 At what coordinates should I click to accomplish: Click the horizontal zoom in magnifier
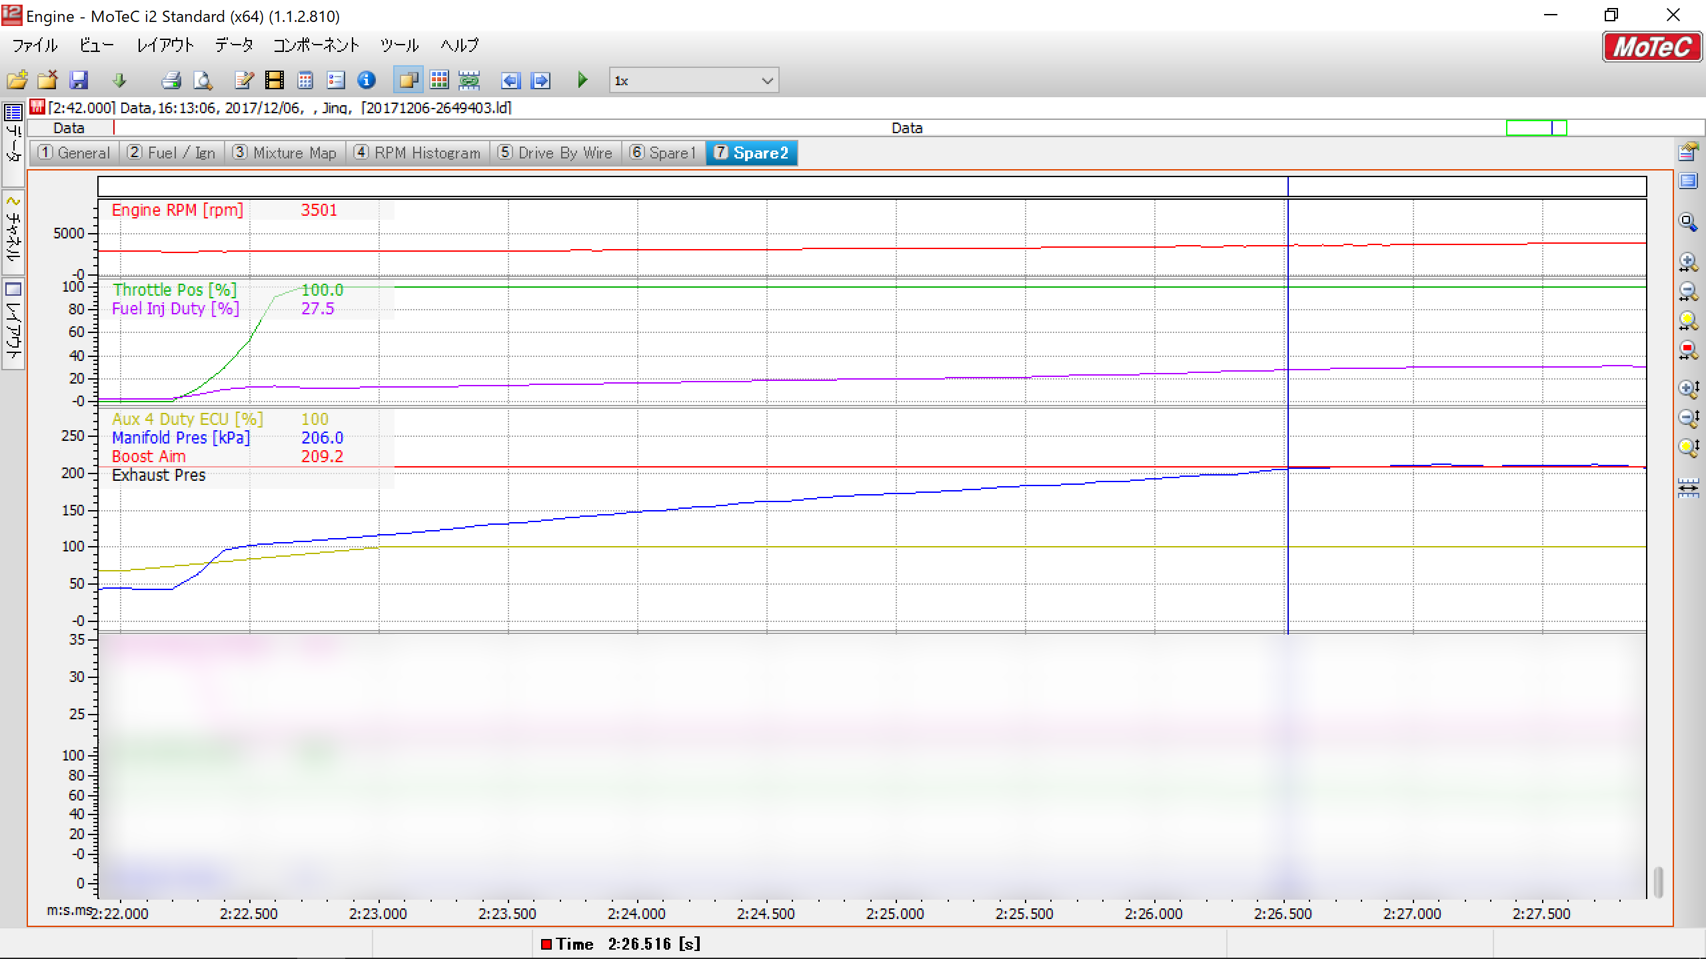1688,262
